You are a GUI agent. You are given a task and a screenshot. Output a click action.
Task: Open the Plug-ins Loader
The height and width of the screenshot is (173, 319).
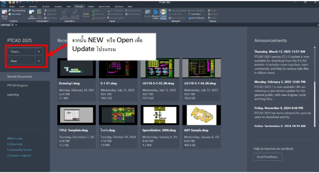(156, 14)
